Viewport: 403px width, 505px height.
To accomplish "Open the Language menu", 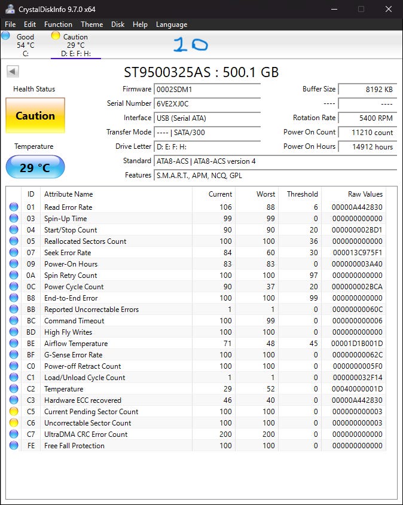I will tap(172, 25).
